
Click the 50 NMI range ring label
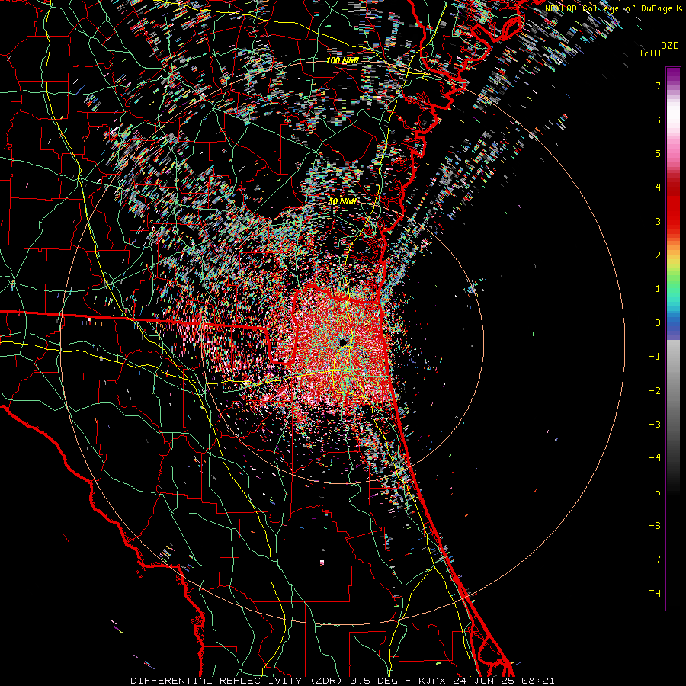[342, 201]
